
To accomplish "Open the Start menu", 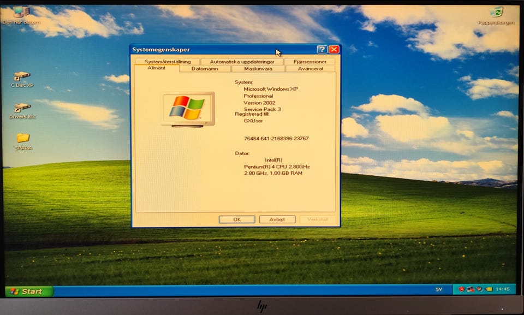I will click(x=29, y=292).
